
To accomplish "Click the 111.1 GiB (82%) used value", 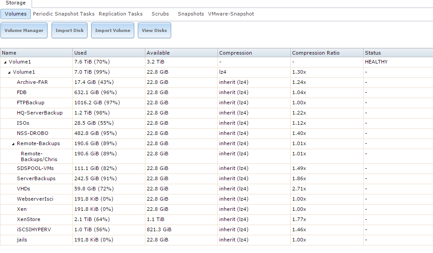I will pos(96,168).
